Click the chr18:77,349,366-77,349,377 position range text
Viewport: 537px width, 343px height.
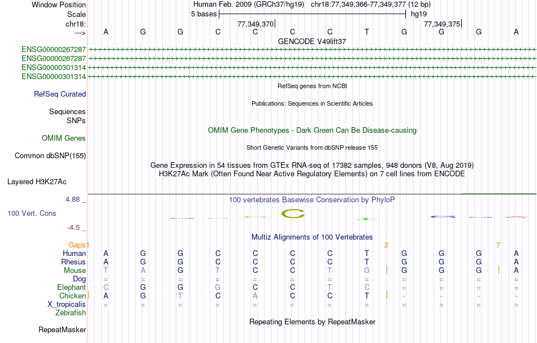coord(358,5)
